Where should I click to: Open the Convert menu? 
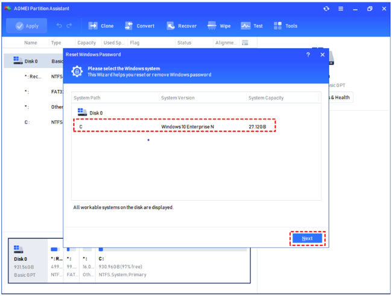[139, 26]
